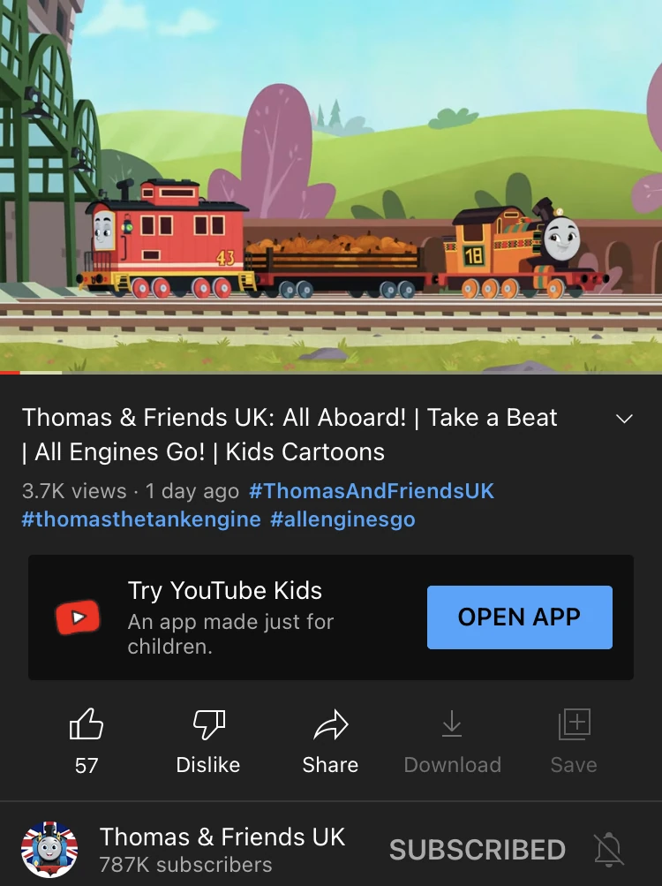Tap the 57 likes count

87,766
